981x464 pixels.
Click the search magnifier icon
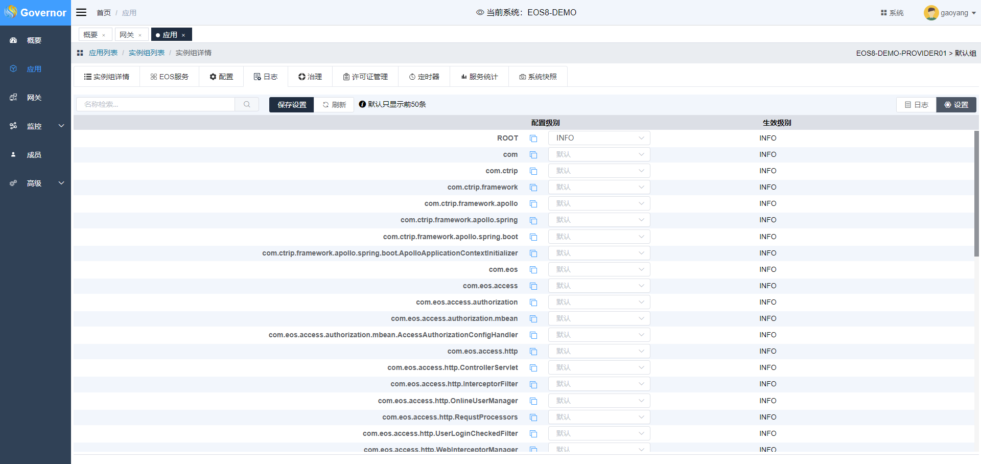point(247,104)
